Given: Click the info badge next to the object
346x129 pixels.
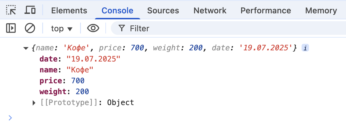Looking at the screenshot, I should pos(305,48).
